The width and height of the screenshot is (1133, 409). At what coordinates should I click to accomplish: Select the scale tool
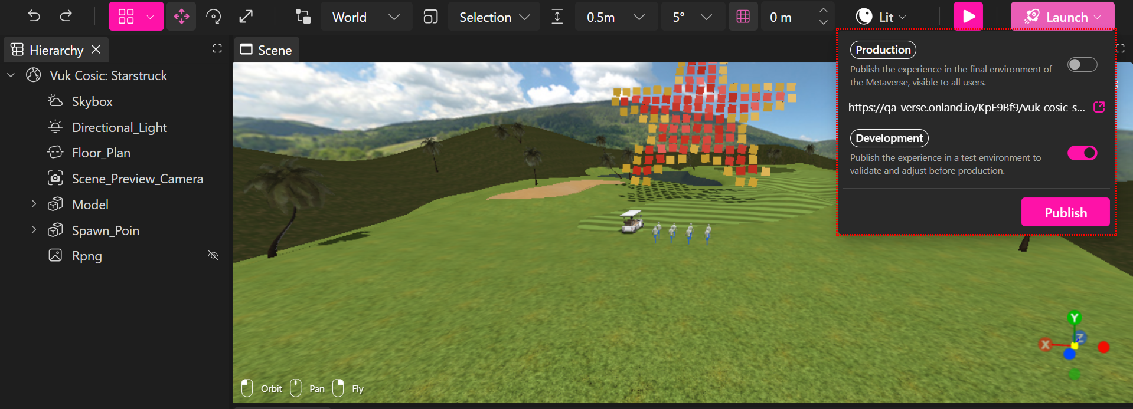tap(246, 17)
